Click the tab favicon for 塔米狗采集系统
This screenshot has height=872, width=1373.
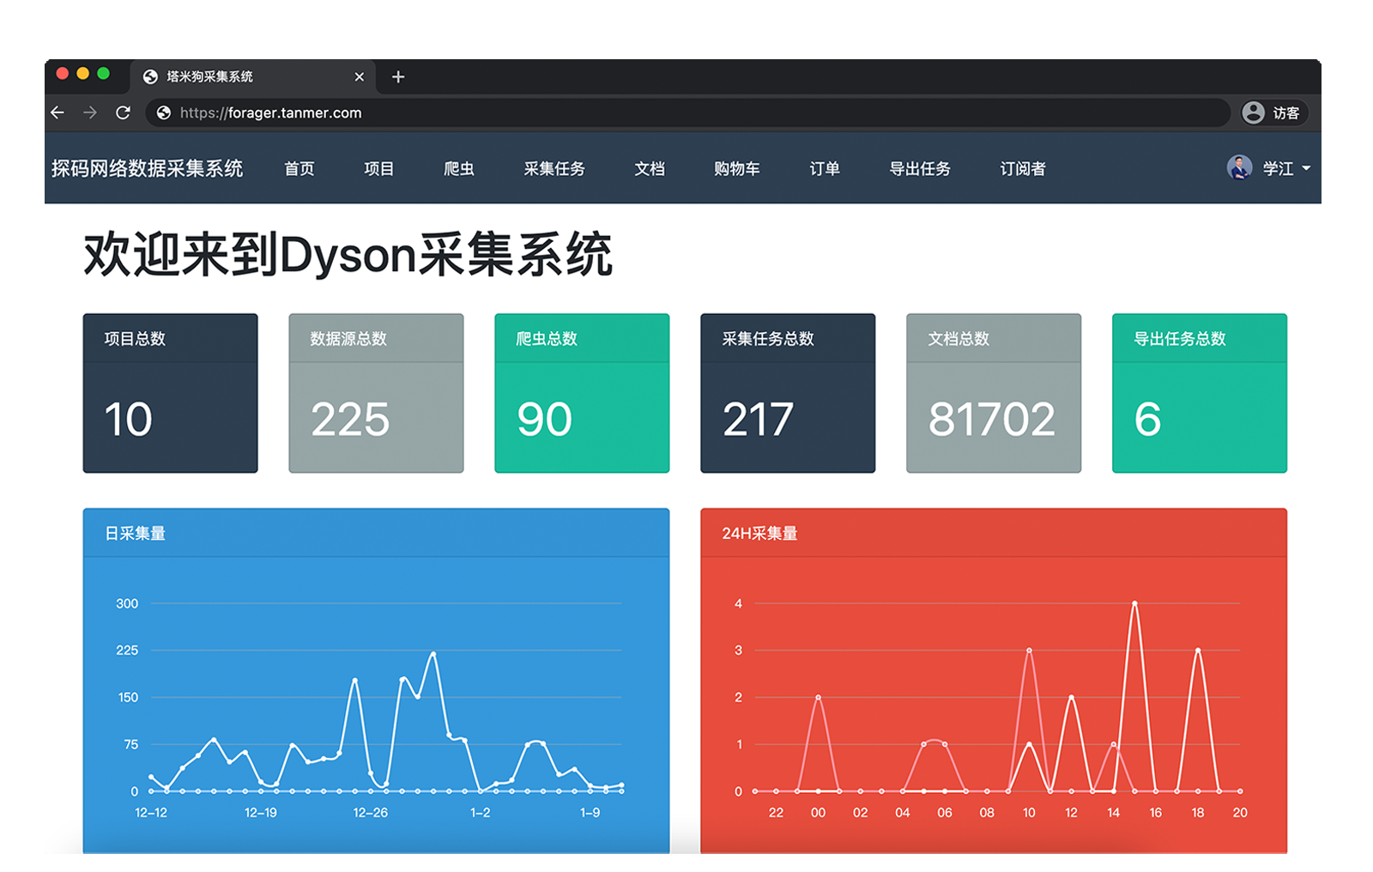click(x=150, y=76)
